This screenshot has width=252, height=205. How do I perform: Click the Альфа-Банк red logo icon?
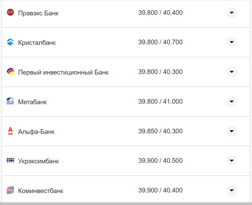[10, 131]
